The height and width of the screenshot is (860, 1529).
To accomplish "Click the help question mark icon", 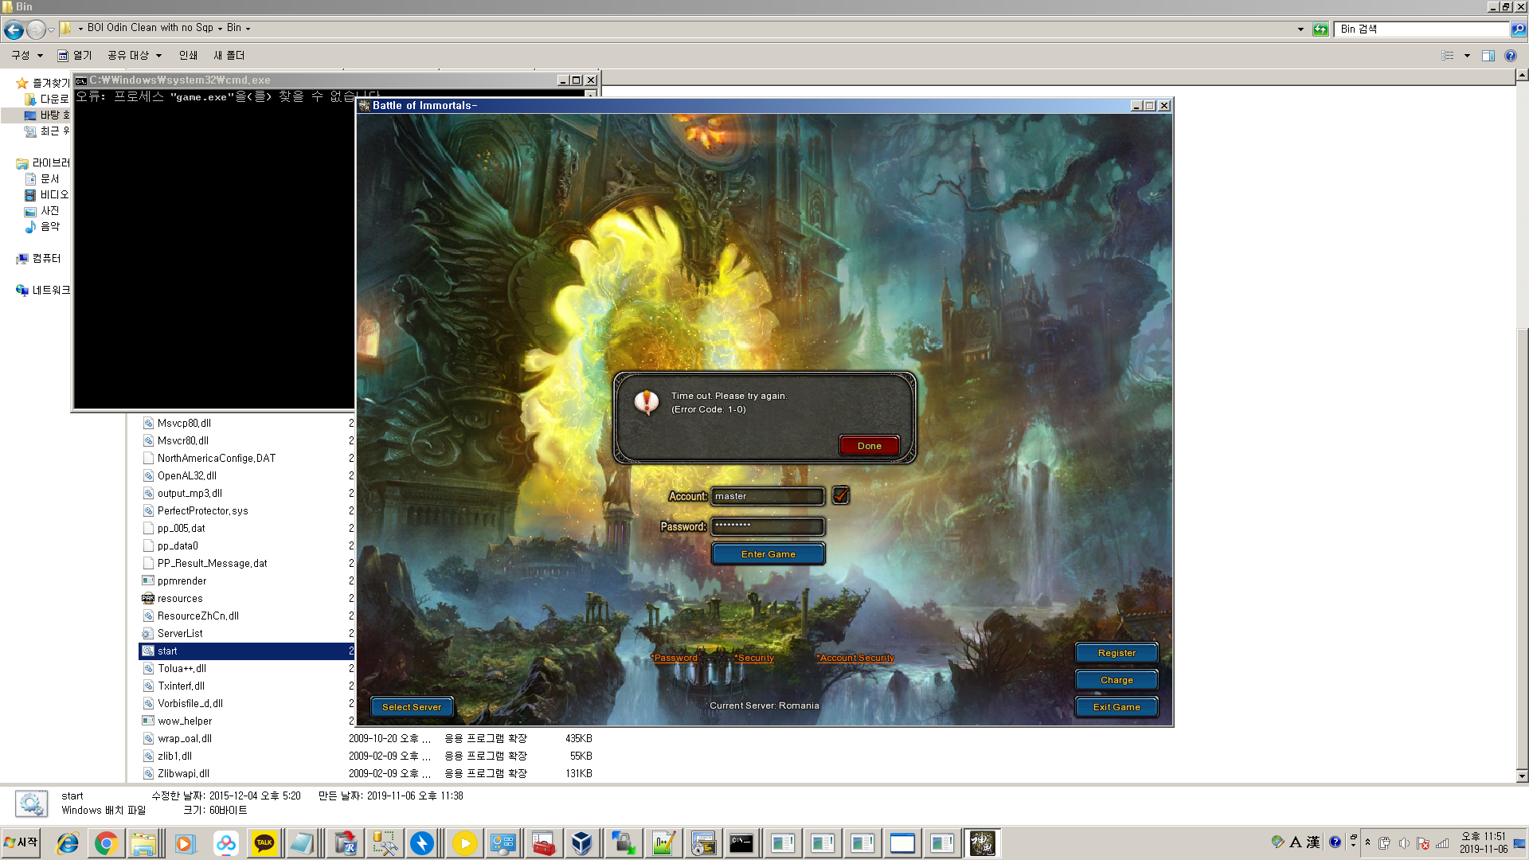I will click(1510, 56).
